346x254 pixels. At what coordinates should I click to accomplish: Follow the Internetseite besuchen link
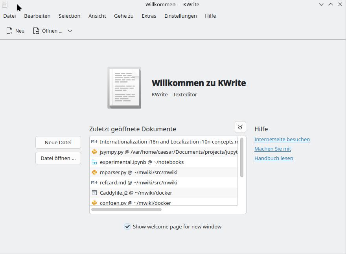tap(282, 139)
